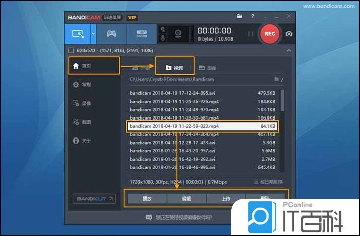Open the screen recording mode dropdown arrow
Image resolution: width=360 pixels, height=236 pixels.
[x=93, y=34]
